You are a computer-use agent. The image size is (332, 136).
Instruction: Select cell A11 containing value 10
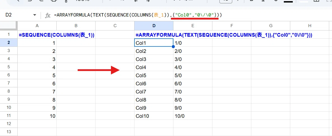37,116
